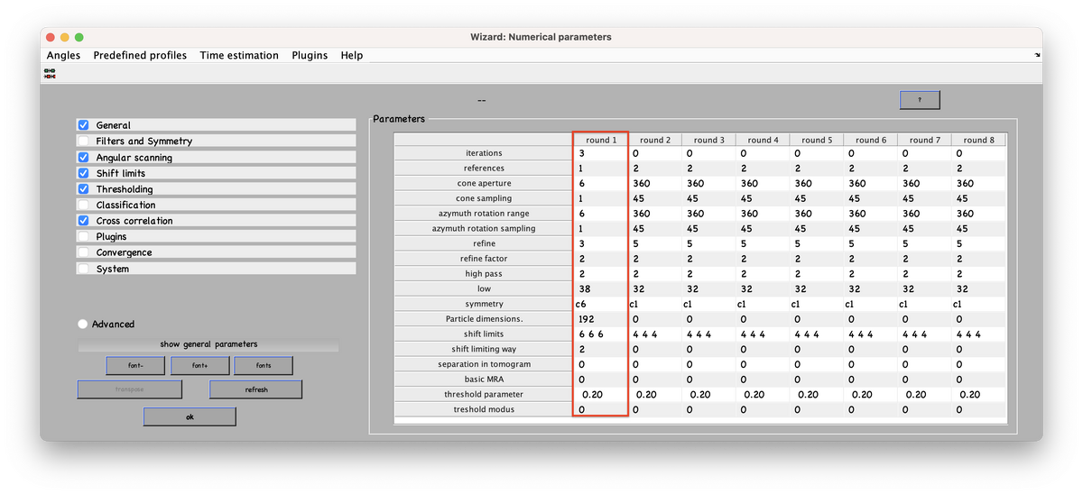Open the Angles menu
Image resolution: width=1083 pixels, height=494 pixels.
(63, 56)
